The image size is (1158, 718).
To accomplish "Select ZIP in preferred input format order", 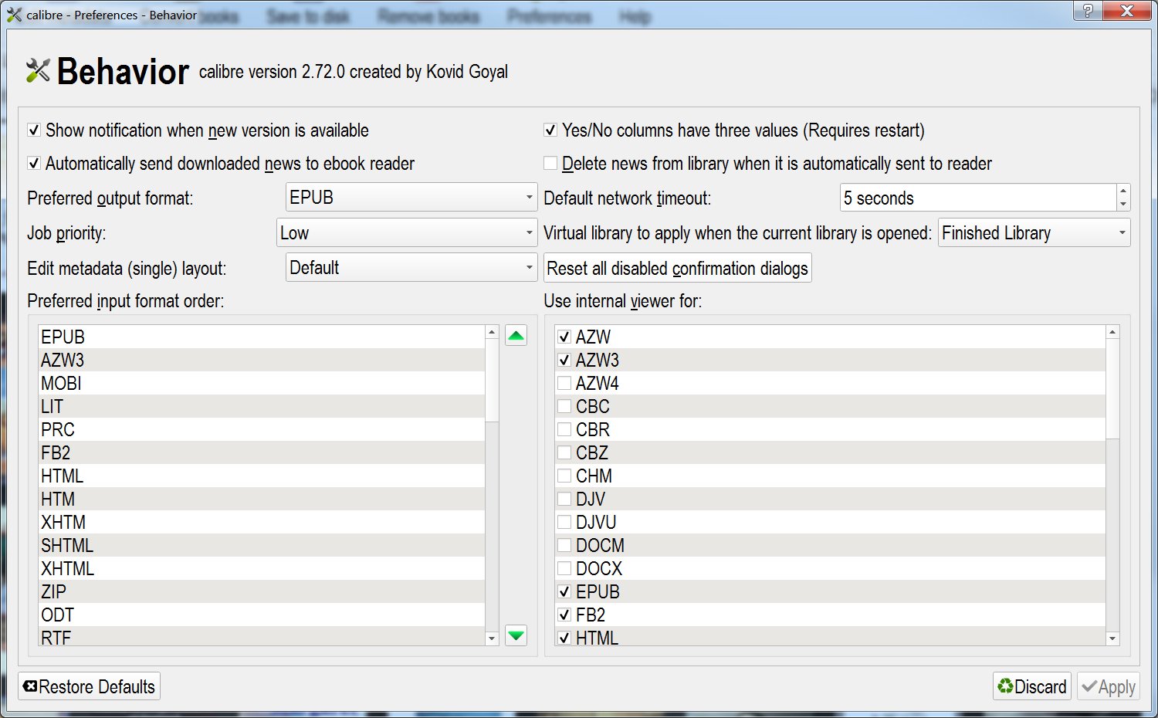I will pyautogui.click(x=262, y=591).
